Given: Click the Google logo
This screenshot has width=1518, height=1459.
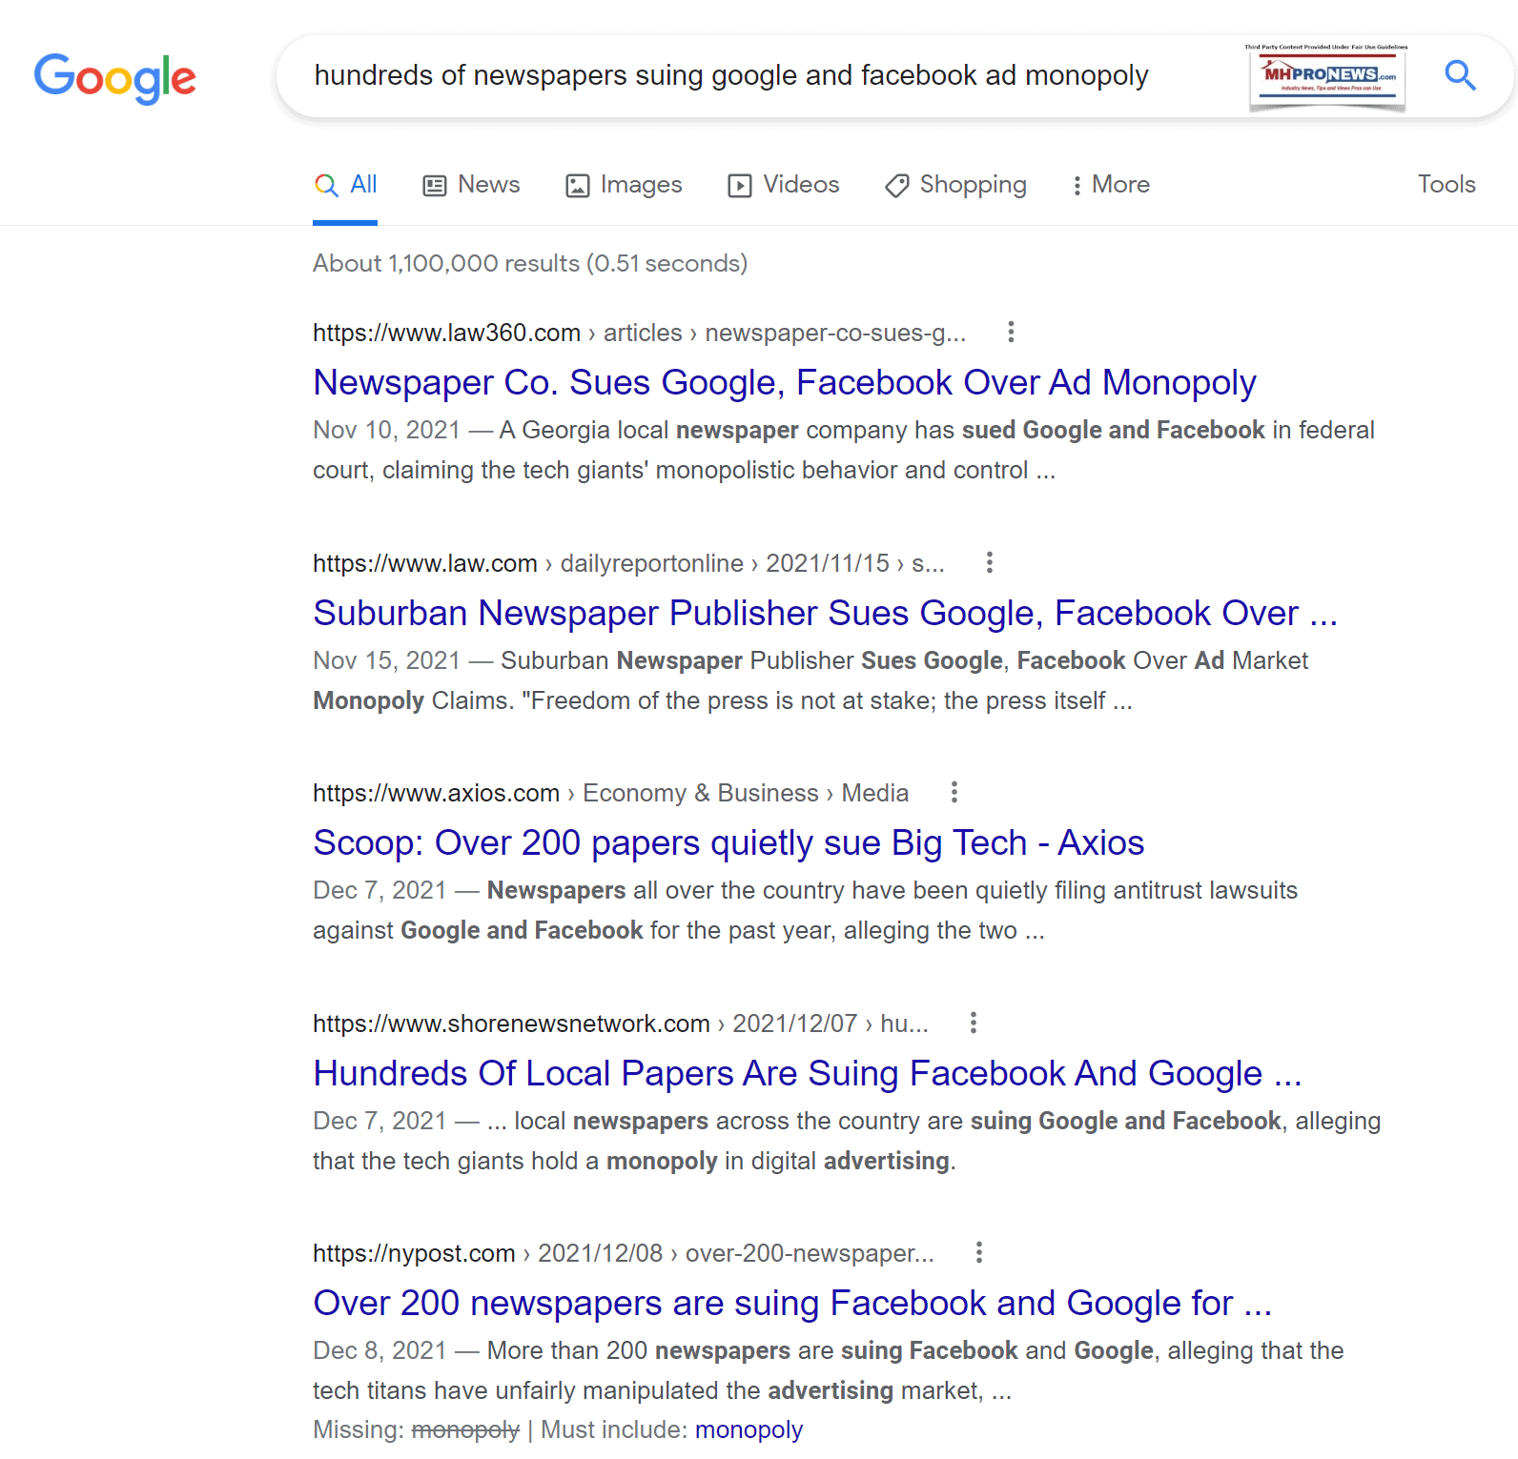Looking at the screenshot, I should pos(115,78).
